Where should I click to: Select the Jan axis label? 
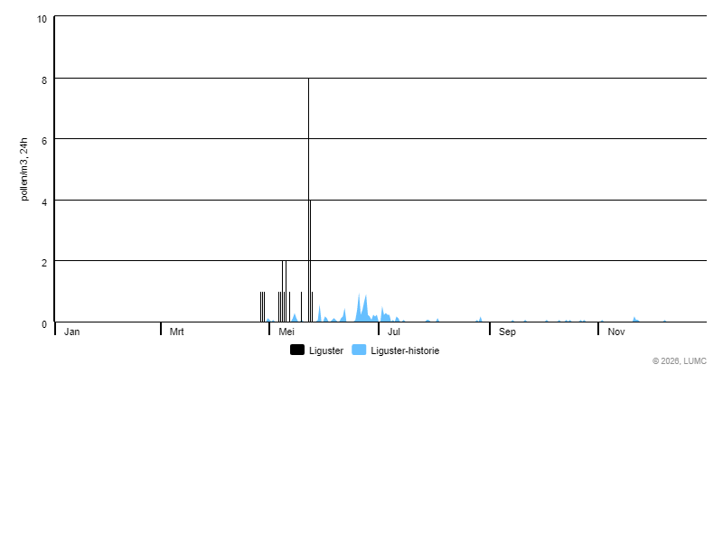pos(72,332)
